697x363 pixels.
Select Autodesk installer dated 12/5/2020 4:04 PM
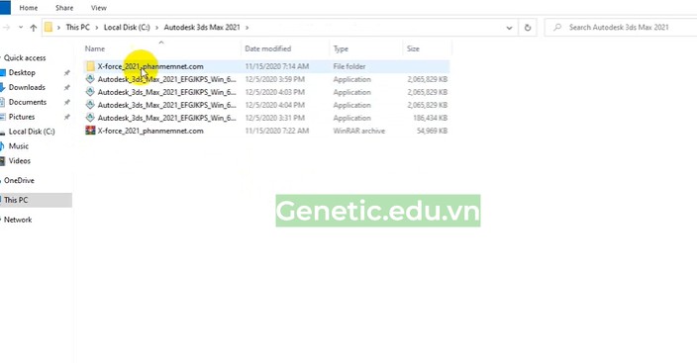coord(266,105)
